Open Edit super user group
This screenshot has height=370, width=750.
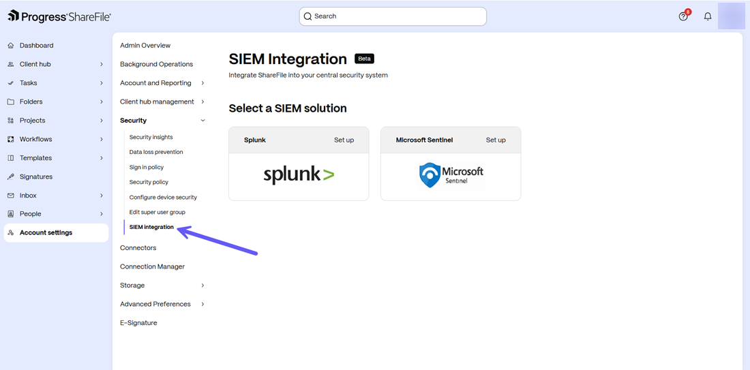(x=157, y=212)
